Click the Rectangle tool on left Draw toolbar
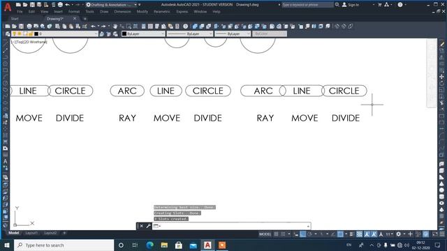The width and height of the screenshot is (447, 251). tap(5, 70)
